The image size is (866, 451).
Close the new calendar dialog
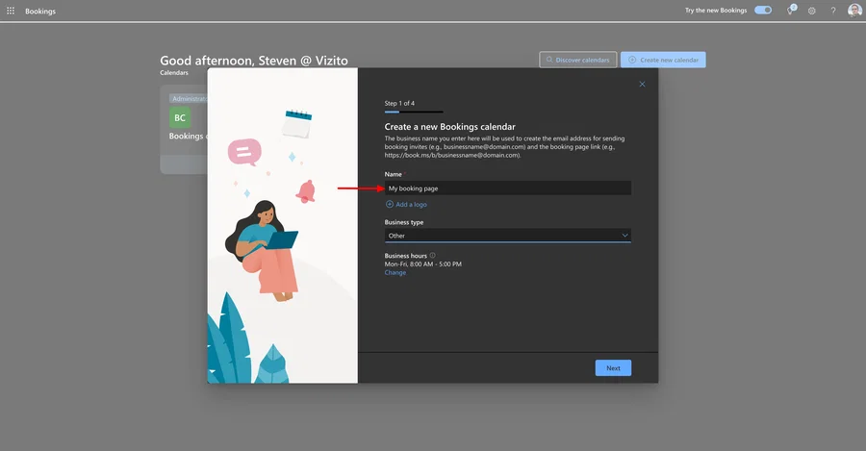coord(642,84)
